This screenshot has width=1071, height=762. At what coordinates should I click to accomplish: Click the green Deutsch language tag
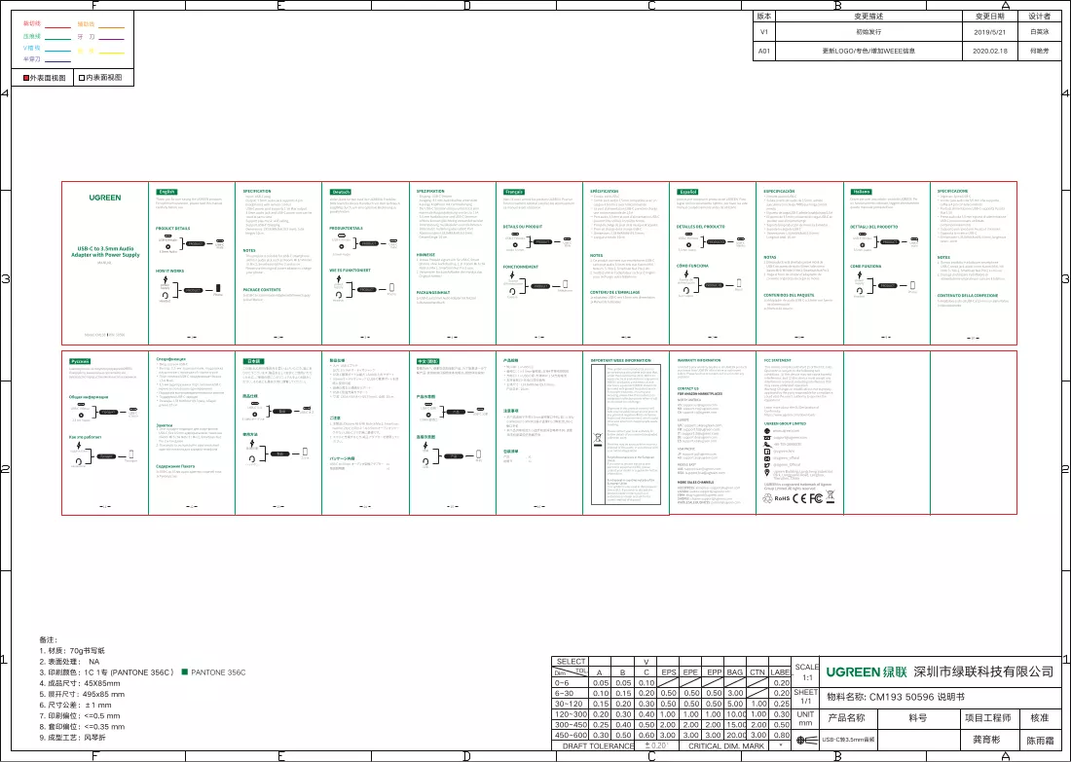pyautogui.click(x=341, y=192)
